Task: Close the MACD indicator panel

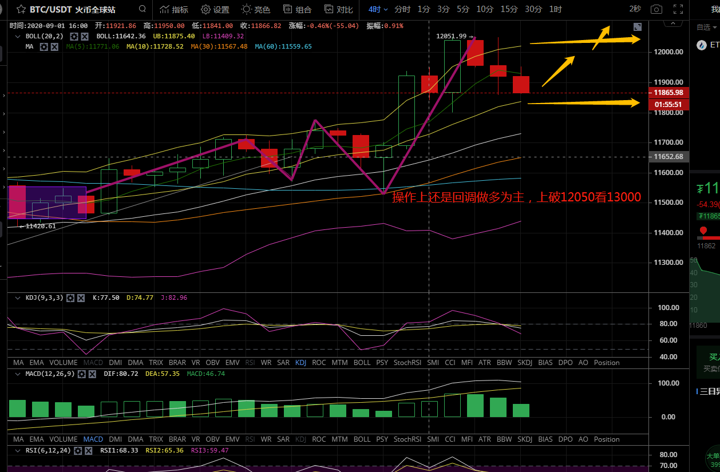Action: point(93,374)
